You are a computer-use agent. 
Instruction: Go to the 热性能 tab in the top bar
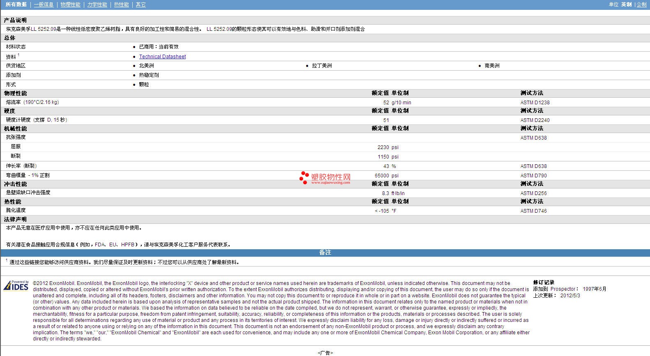(x=121, y=5)
